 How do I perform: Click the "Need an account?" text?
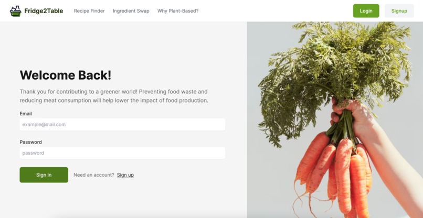(x=94, y=175)
